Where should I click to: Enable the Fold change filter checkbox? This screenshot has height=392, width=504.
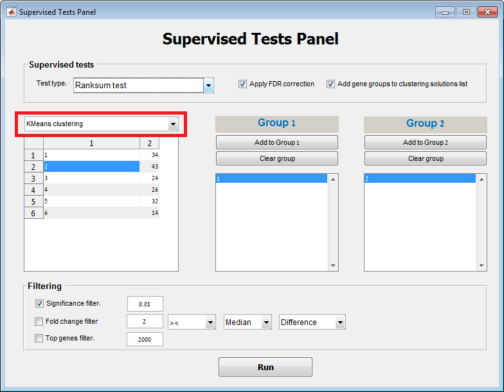39,321
